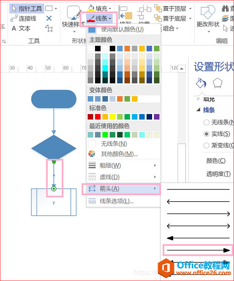Select the rounded terminator shape
This screenshot has width=234, height=281.
(54, 99)
